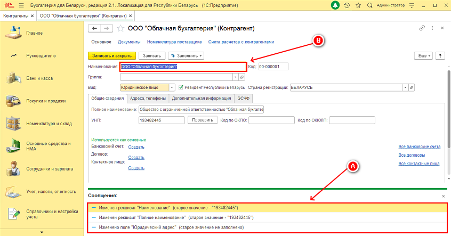Click the Проверить button

pos(203,120)
